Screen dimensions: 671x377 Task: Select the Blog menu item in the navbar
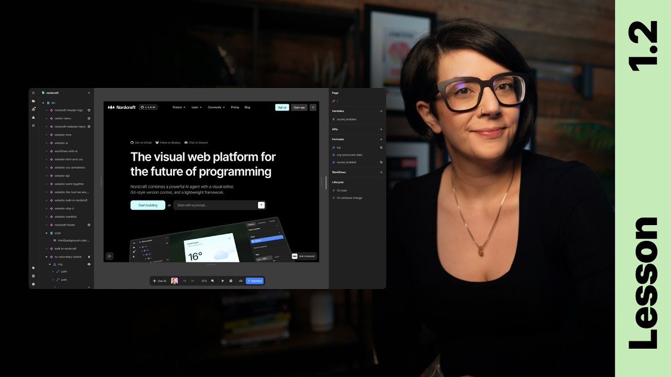pos(247,107)
